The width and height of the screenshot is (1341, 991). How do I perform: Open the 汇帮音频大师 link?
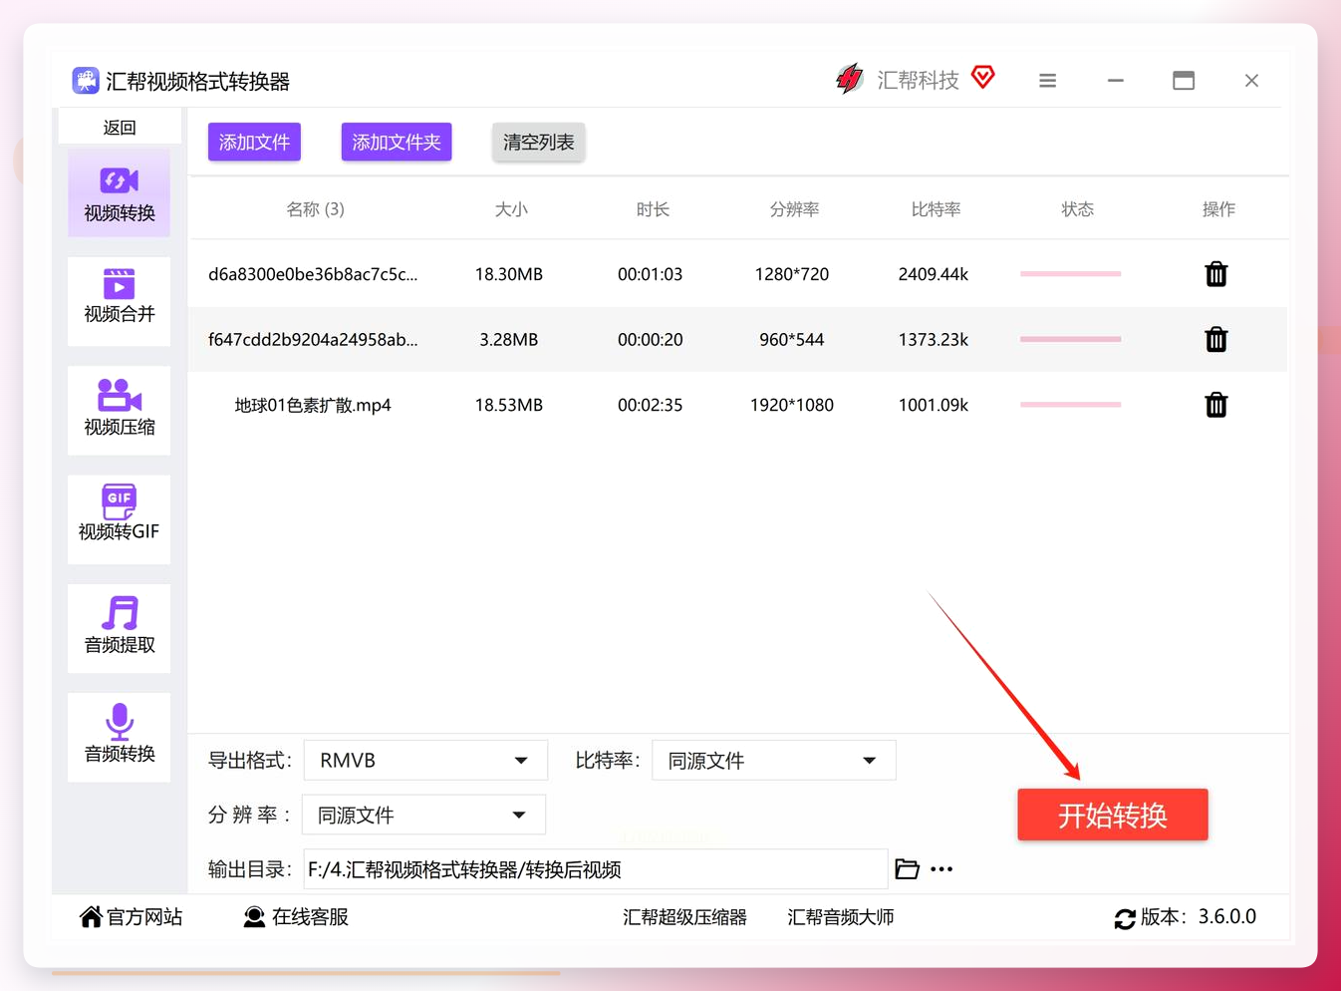click(x=841, y=917)
